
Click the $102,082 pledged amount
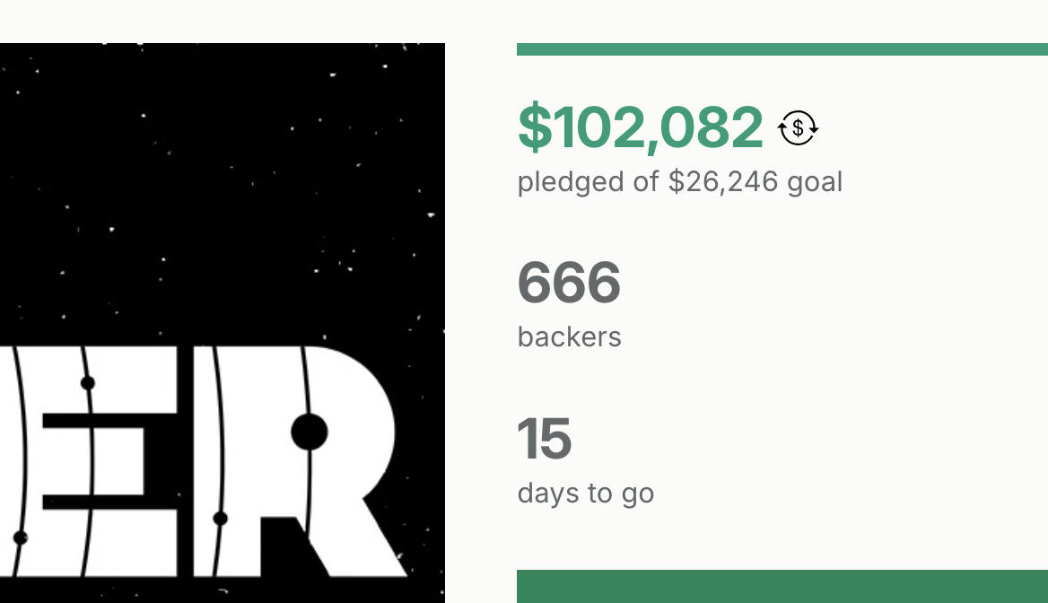pyautogui.click(x=641, y=127)
